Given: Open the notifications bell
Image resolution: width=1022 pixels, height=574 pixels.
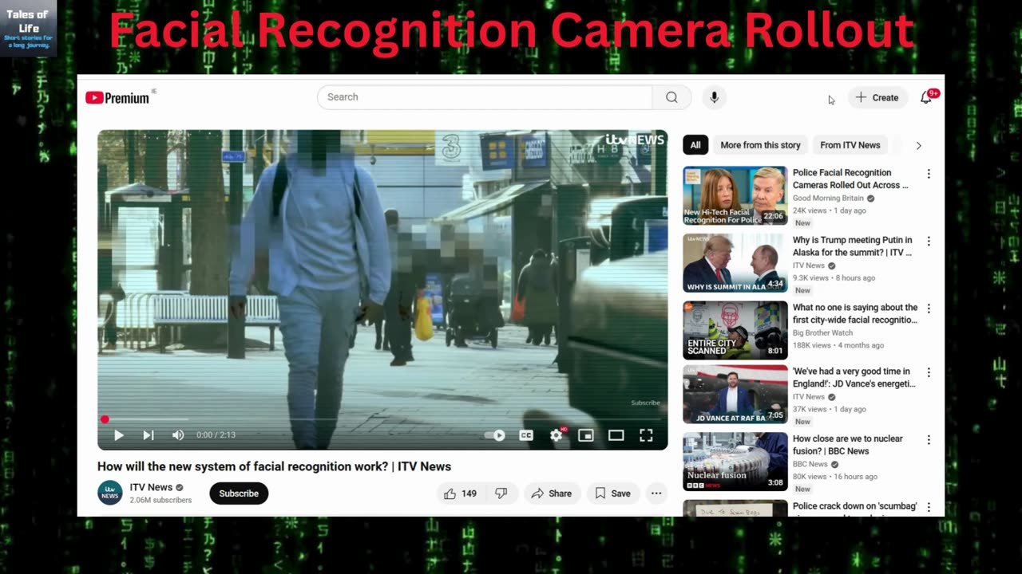Looking at the screenshot, I should (x=926, y=97).
